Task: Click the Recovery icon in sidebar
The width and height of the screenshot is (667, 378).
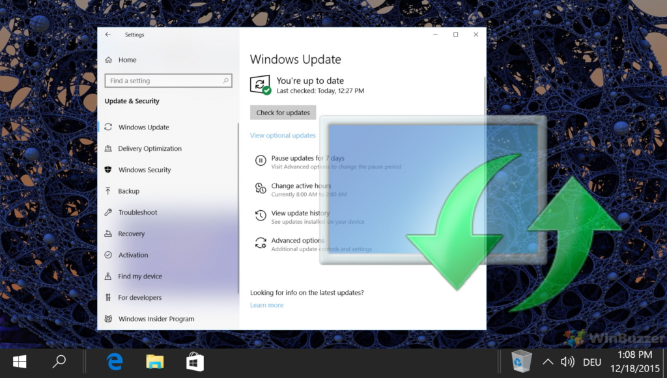Action: tap(109, 233)
